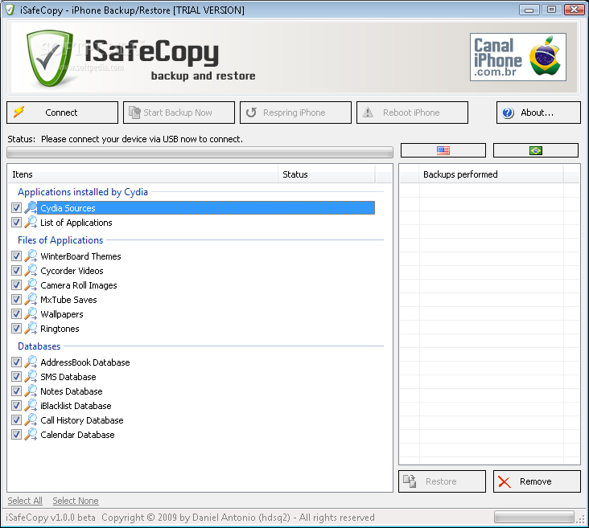Click the iSafeCopy title bar icon
This screenshot has height=528, width=589.
click(x=10, y=10)
